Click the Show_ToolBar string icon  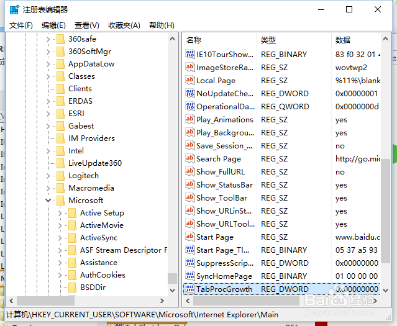tap(190, 197)
